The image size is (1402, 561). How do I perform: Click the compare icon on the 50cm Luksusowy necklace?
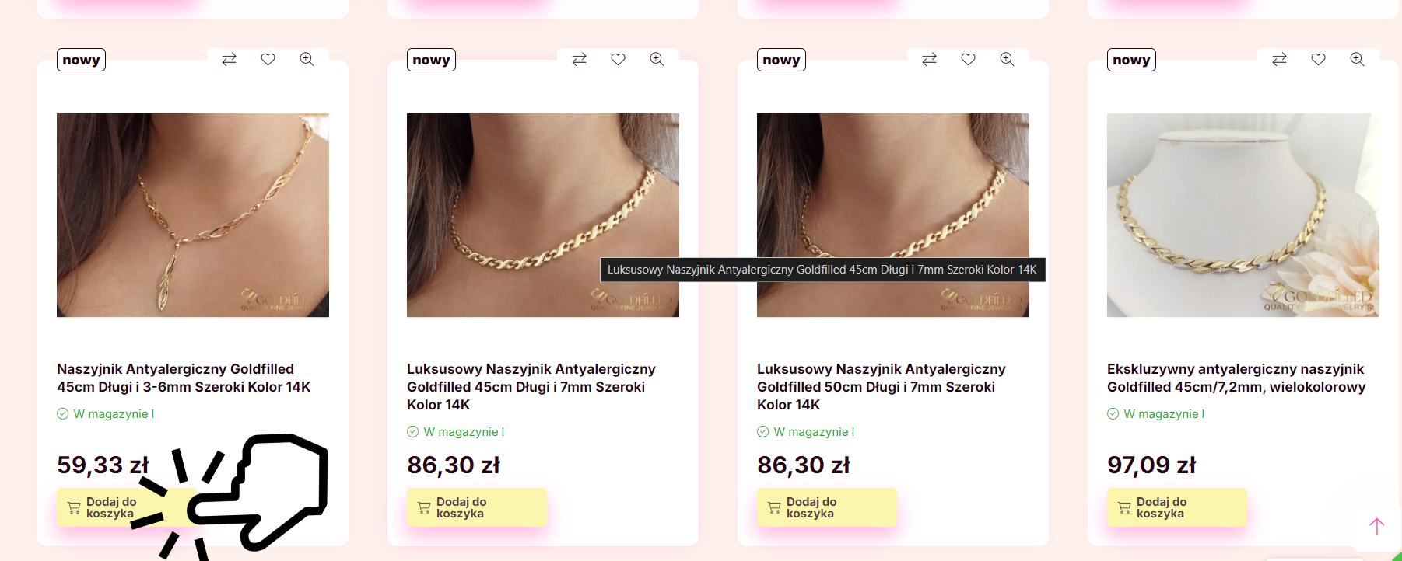coord(929,60)
